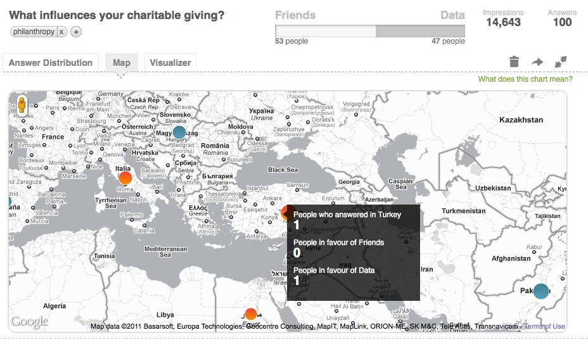Click the trash delete icon
588x342 pixels.
click(514, 61)
